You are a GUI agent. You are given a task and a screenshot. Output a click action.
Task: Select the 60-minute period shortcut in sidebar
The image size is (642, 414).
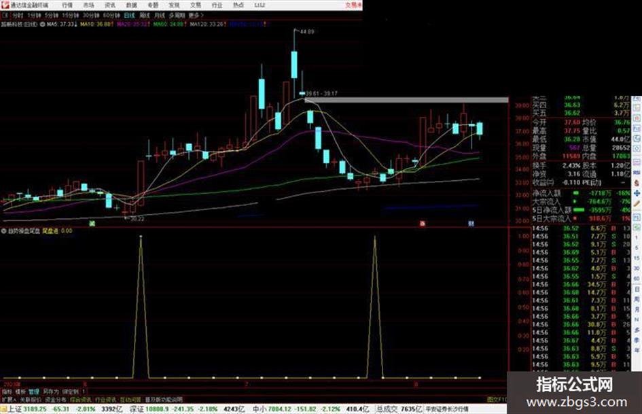coord(637,279)
